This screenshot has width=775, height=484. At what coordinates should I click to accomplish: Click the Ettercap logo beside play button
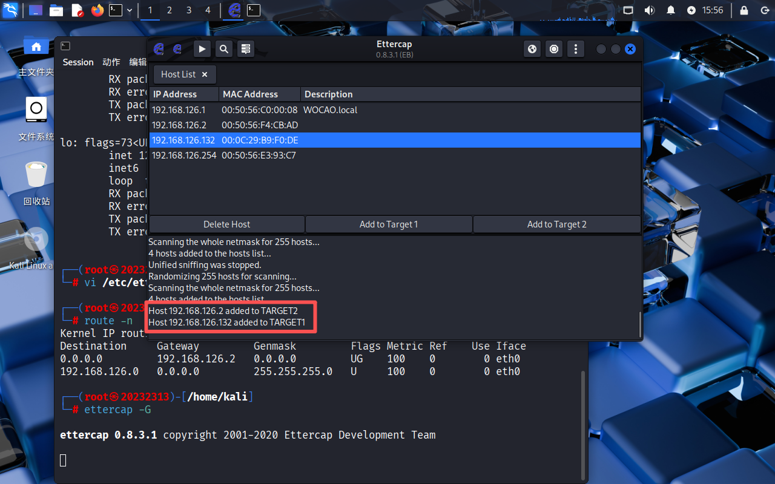click(177, 49)
